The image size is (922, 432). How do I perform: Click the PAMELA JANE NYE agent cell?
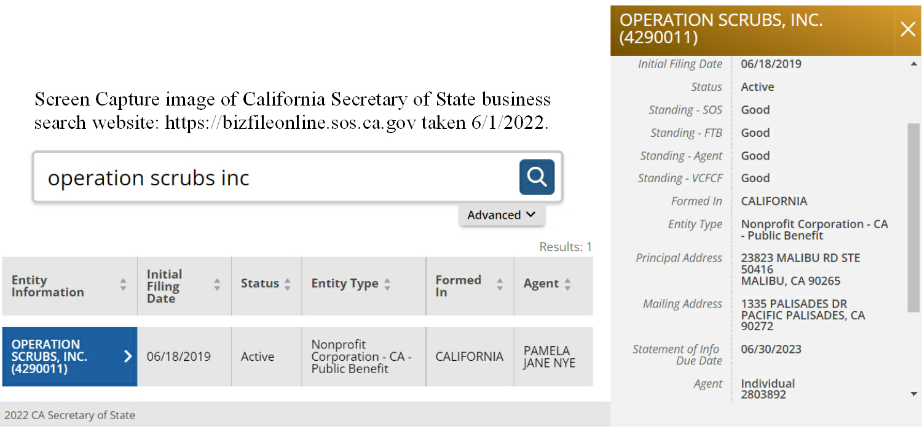pos(553,357)
